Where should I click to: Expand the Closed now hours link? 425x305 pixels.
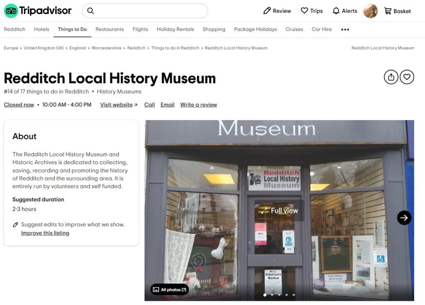point(19,105)
